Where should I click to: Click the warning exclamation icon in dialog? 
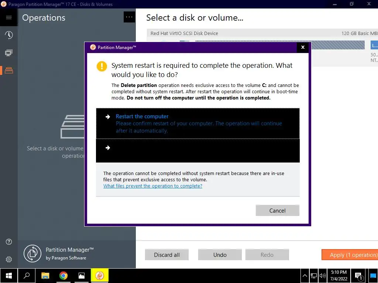(x=102, y=66)
